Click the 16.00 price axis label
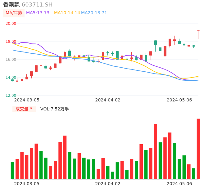Viewport: 213px width, 188px height. coord(11,60)
